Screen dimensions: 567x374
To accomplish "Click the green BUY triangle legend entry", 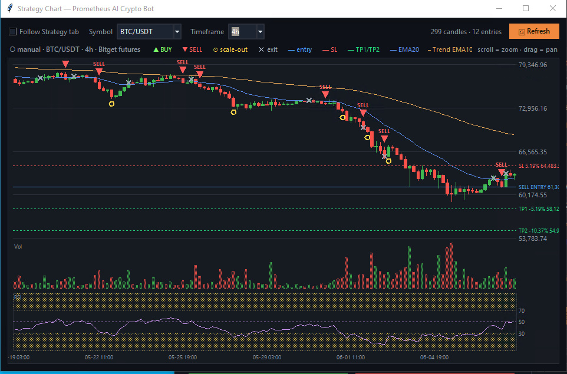I will (163, 50).
